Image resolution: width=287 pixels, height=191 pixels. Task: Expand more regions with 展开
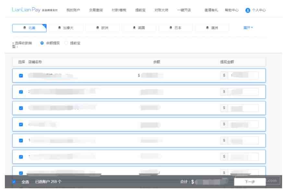click(248, 27)
